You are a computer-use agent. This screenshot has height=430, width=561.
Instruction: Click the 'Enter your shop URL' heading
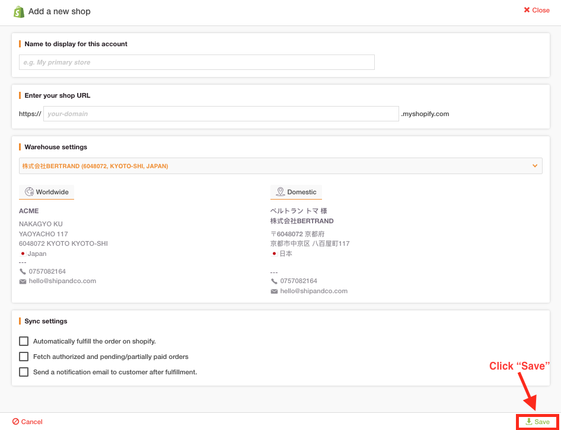point(58,95)
